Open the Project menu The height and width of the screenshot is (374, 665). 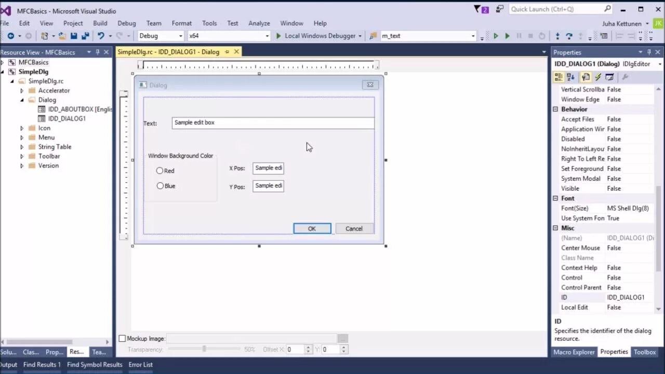tap(73, 23)
